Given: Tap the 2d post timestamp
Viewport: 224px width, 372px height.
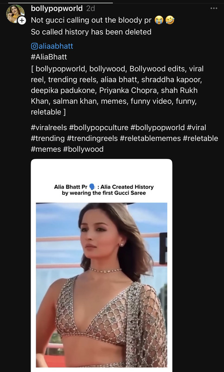Looking at the screenshot, I should click(x=90, y=8).
